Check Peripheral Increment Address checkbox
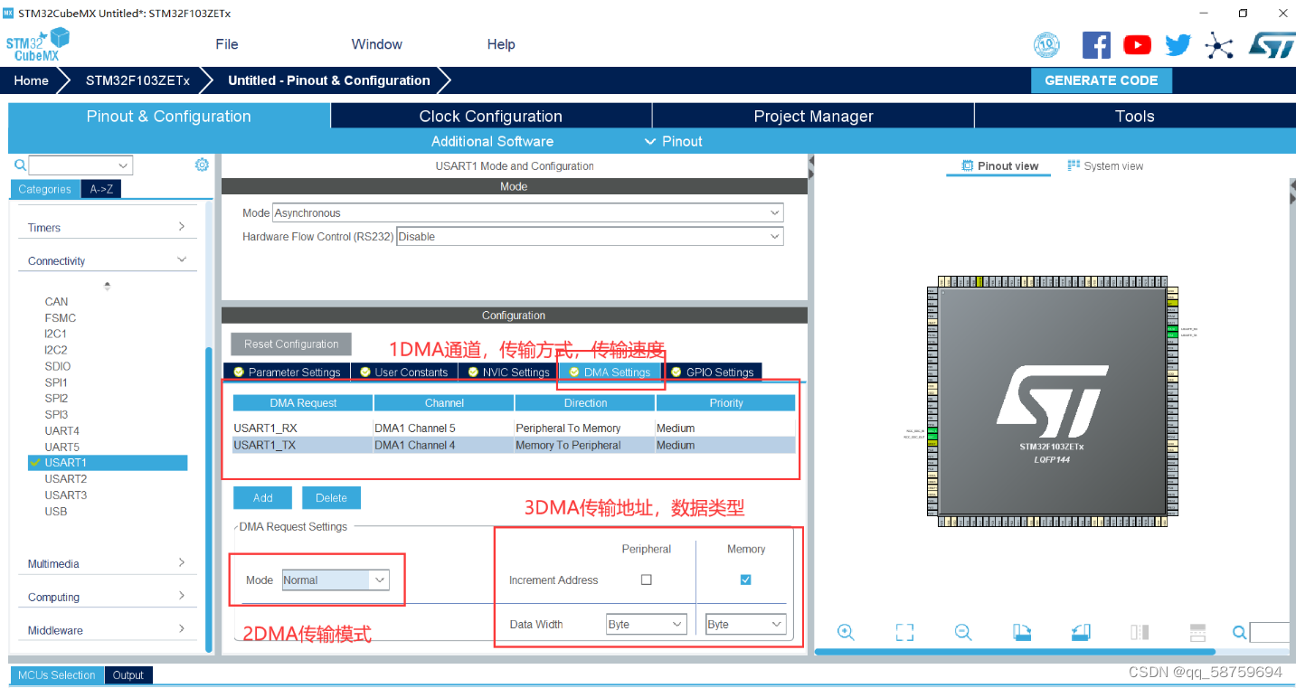The image size is (1296, 688). 646,580
